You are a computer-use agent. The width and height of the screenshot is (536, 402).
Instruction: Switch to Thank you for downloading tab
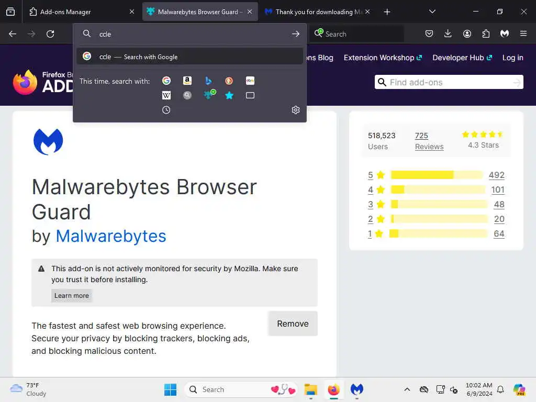318,12
